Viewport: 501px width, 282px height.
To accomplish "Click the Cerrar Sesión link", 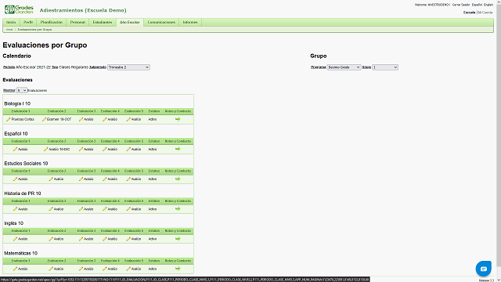I will click(x=461, y=5).
